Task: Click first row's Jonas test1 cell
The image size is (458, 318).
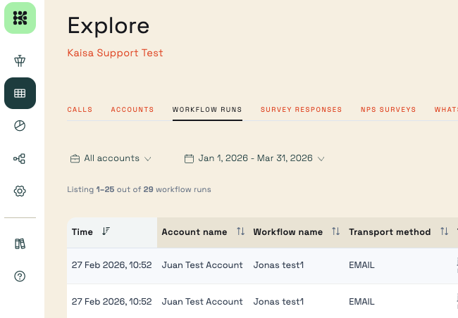Action: coord(278,265)
